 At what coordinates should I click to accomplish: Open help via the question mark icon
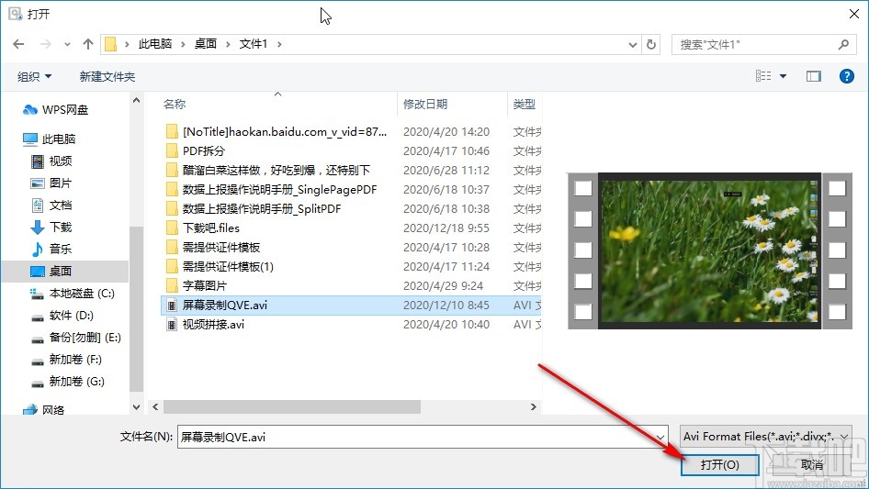tap(846, 76)
